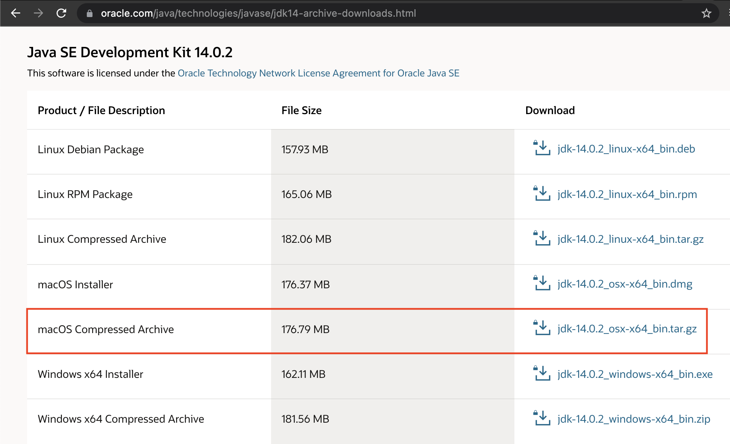Click download icon for Linux RPM Package

tap(542, 193)
